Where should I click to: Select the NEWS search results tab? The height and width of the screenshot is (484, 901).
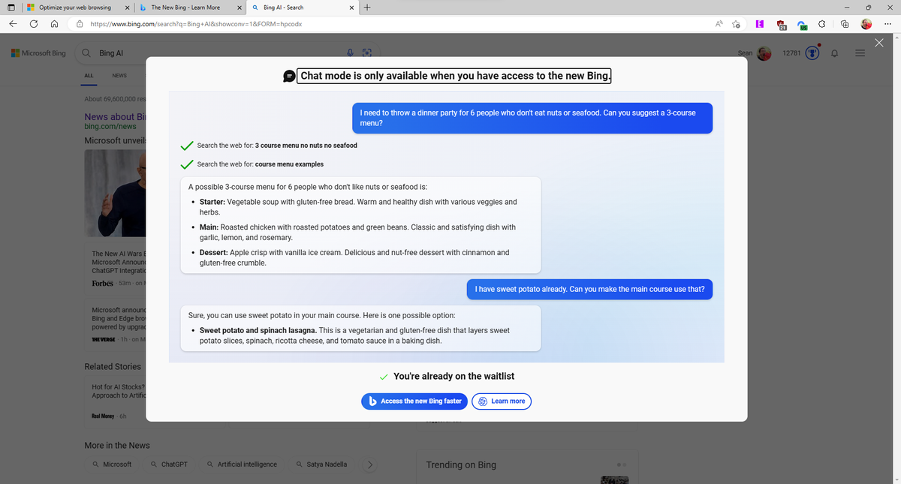pyautogui.click(x=119, y=76)
